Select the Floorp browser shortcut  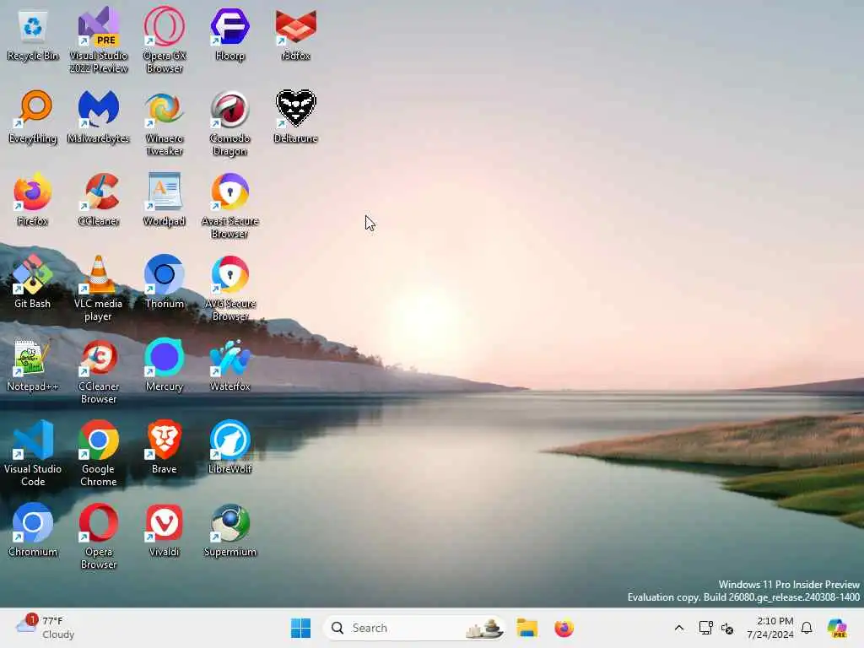pos(229,34)
